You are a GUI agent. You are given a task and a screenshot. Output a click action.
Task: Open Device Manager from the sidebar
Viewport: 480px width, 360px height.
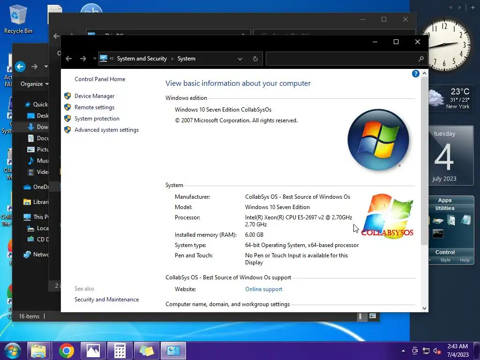(x=94, y=96)
